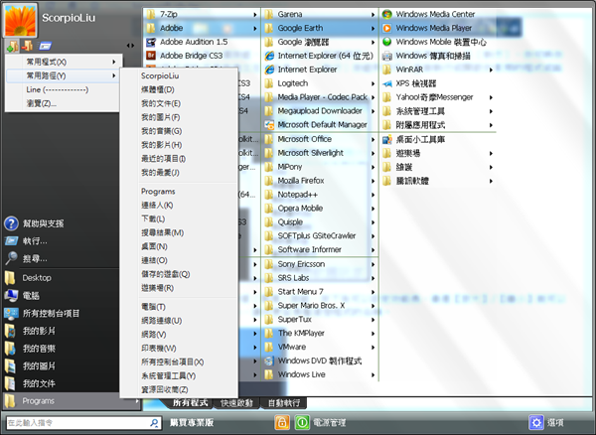Click the left-right resize arrows on the panel
The height and width of the screenshot is (435, 596).
coord(130,46)
